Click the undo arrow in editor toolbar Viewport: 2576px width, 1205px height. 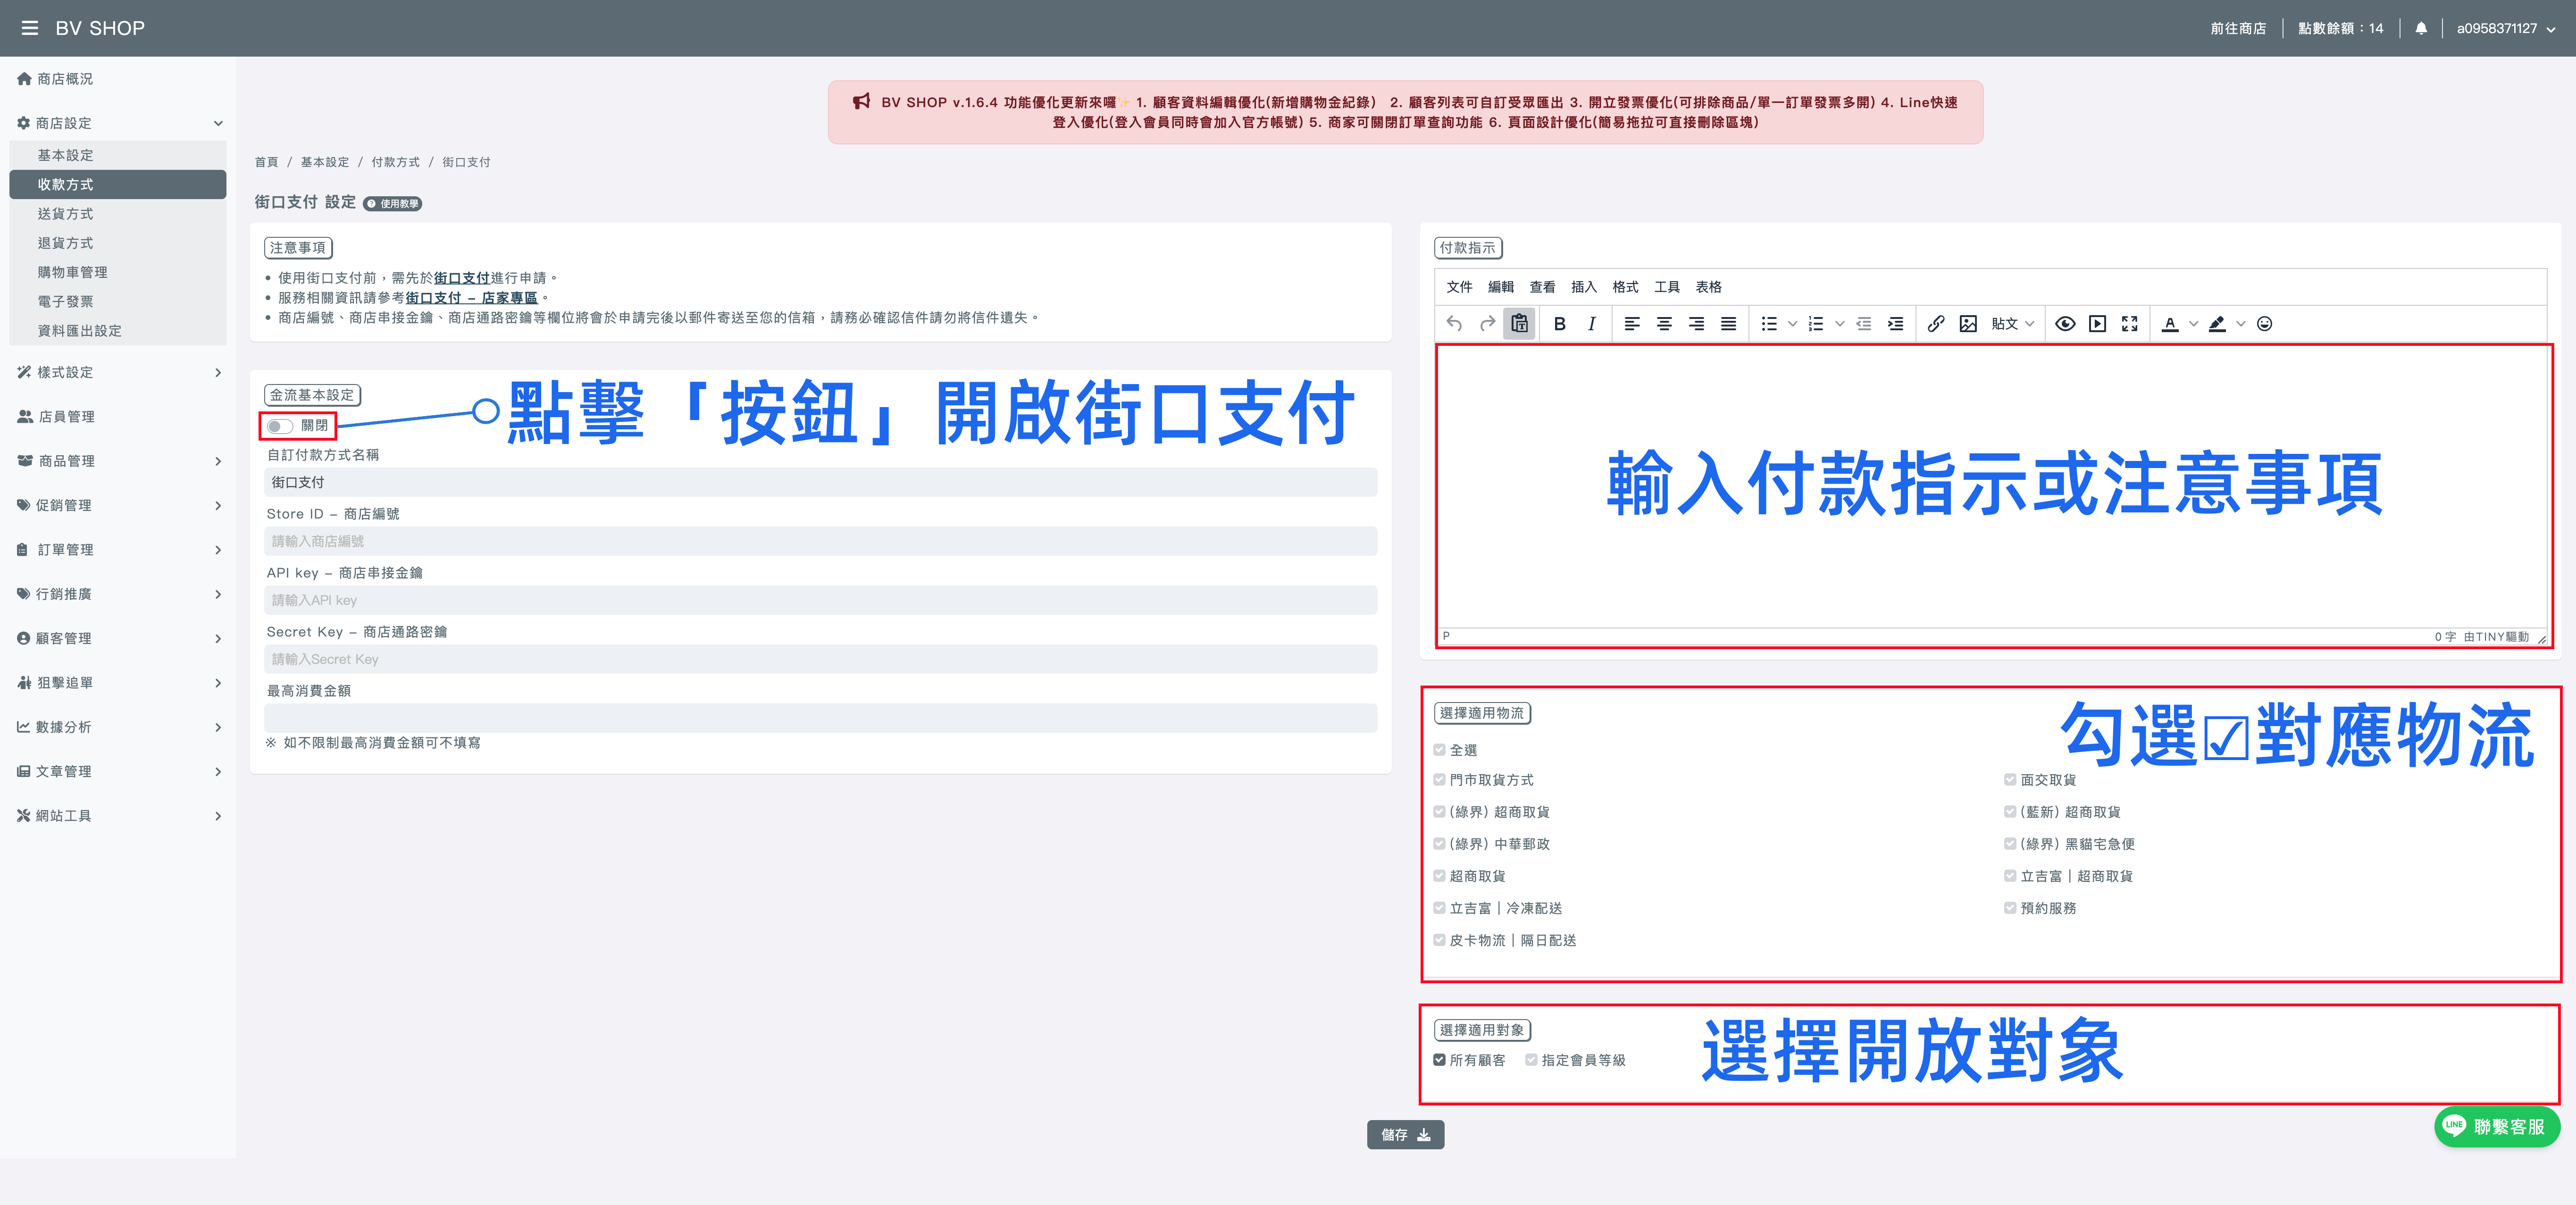point(1455,324)
